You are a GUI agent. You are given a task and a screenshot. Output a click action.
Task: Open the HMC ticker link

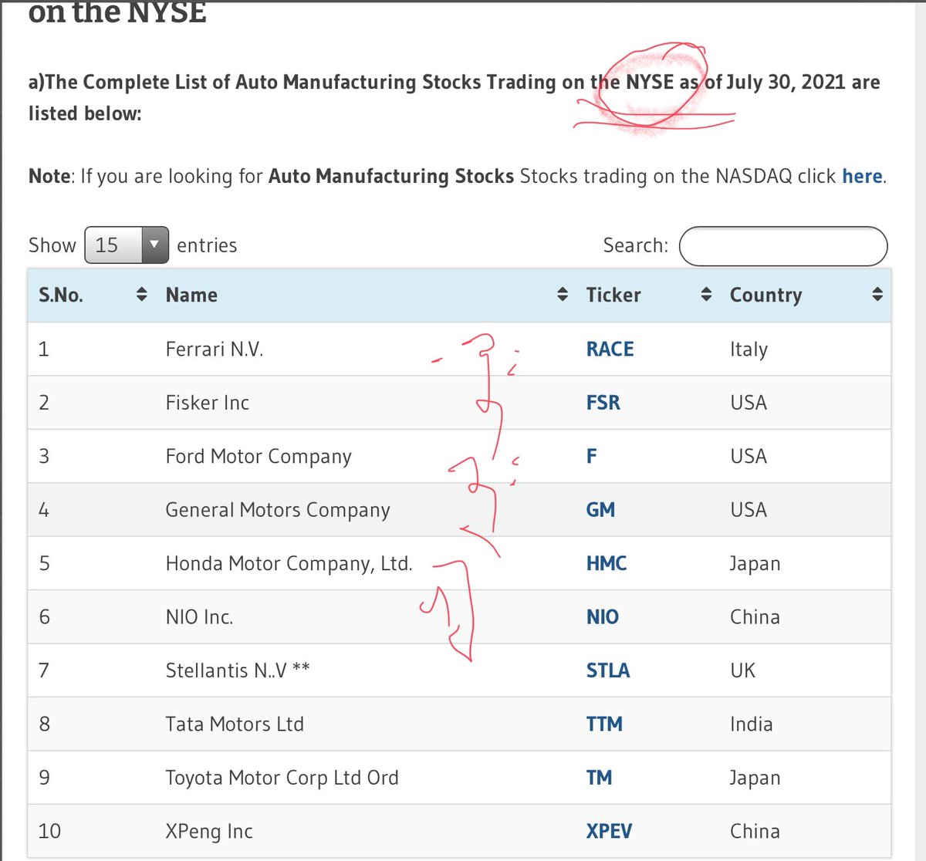(607, 563)
